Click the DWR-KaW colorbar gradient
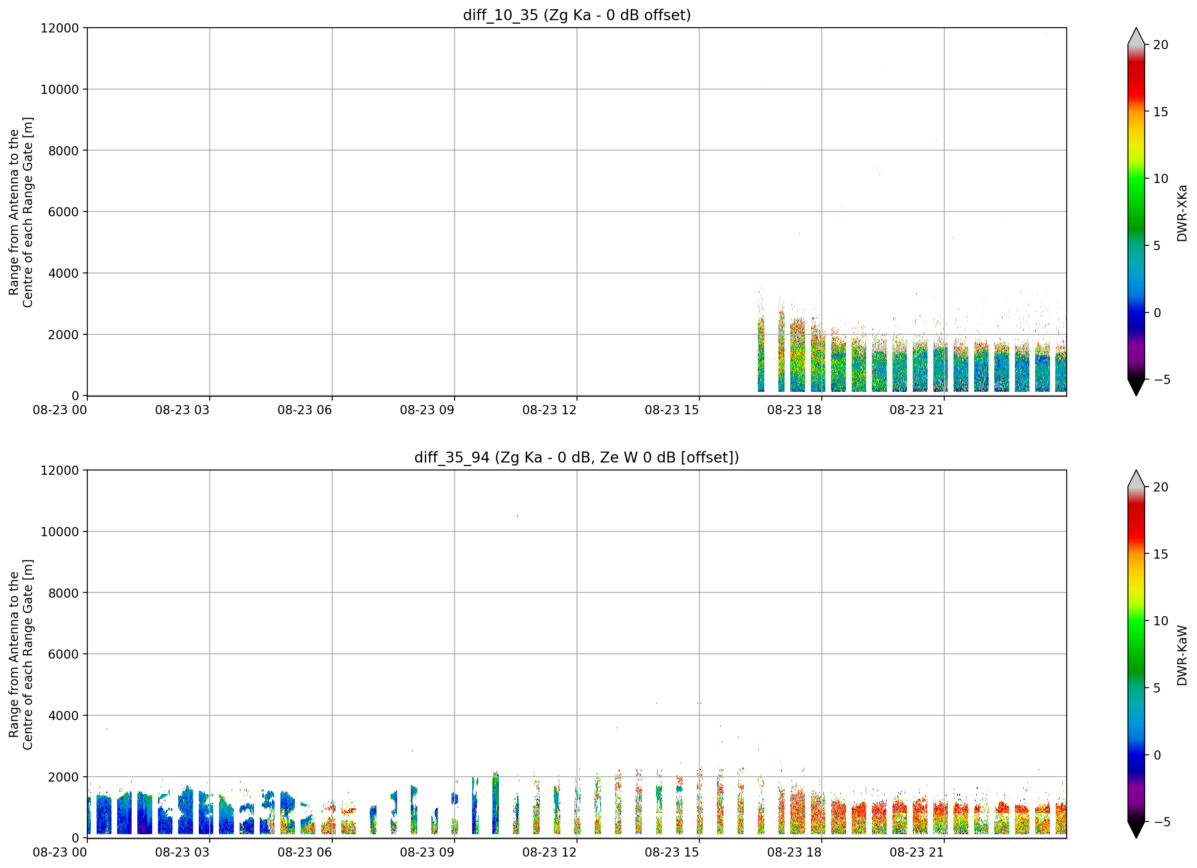Screen dimensions: 1197x868 click(1136, 654)
